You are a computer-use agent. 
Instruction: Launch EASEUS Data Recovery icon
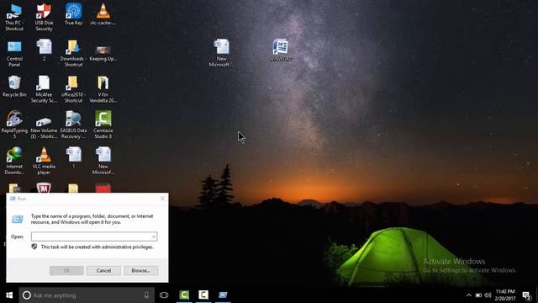[73, 125]
